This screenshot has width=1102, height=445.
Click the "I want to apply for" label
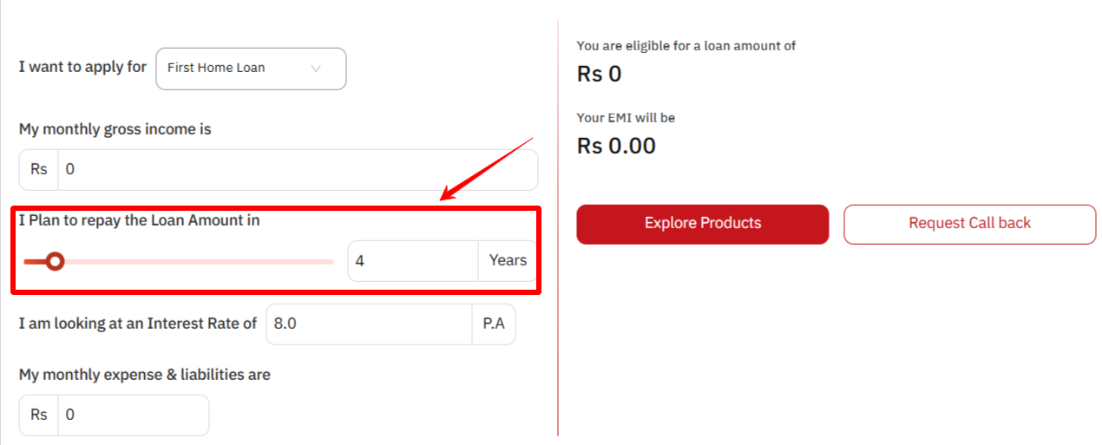click(82, 67)
